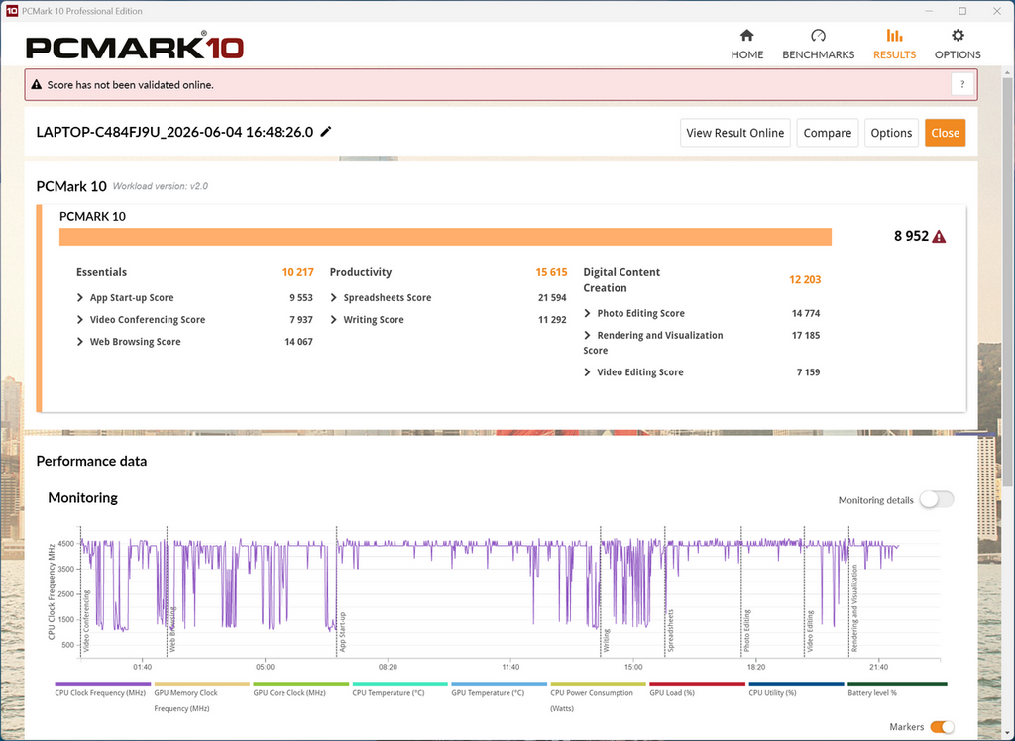This screenshot has width=1015, height=741.
Task: Turn off the Markers switch
Action: pos(942,727)
